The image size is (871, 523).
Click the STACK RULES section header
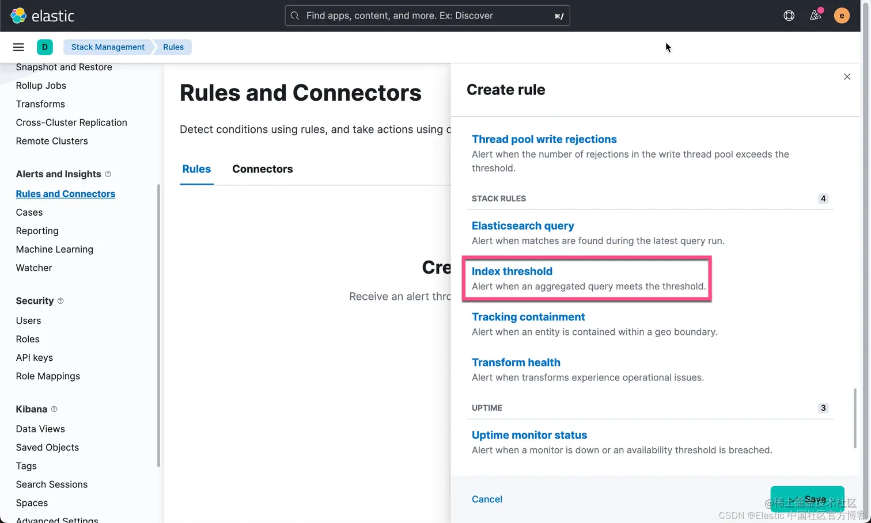[498, 198]
